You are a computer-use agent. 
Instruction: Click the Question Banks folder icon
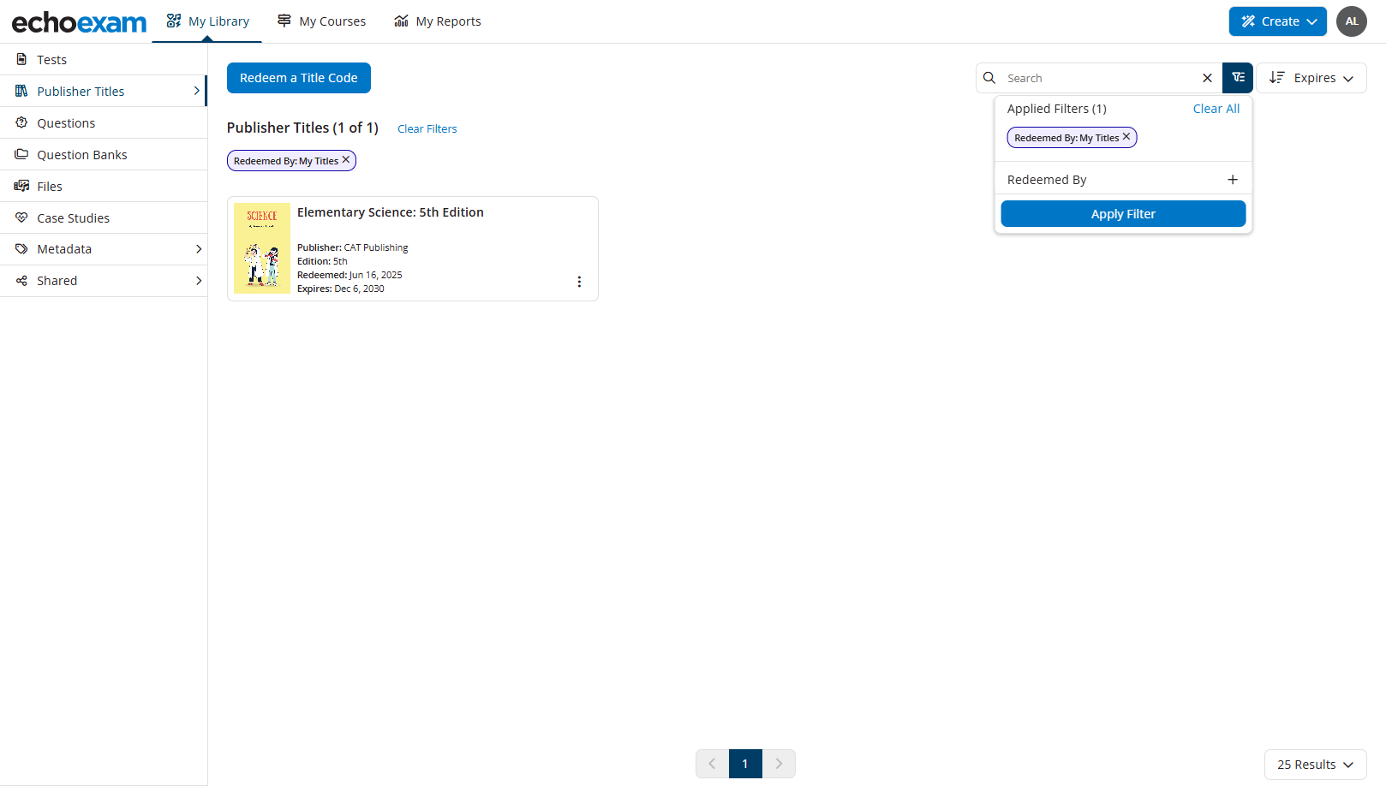click(x=21, y=154)
